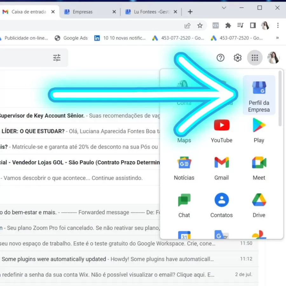Open Notícias (Google News) app
The image size is (286, 286).
tap(184, 168)
